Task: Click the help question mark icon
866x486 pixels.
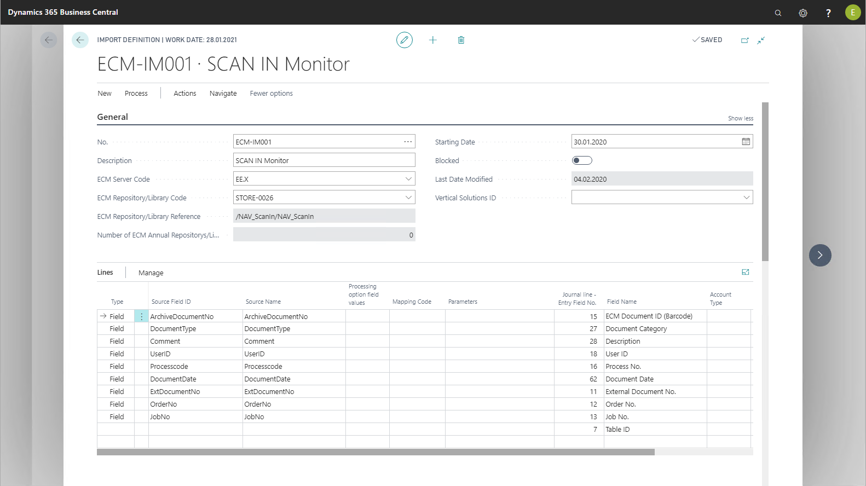Action: [828, 13]
